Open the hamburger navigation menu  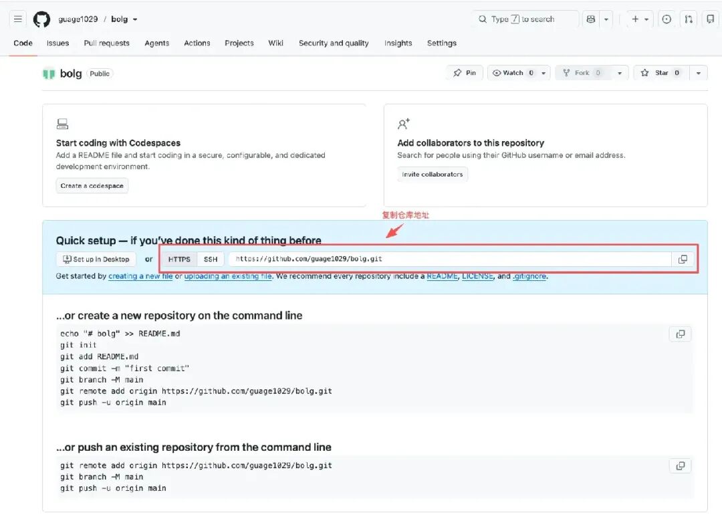pos(18,19)
